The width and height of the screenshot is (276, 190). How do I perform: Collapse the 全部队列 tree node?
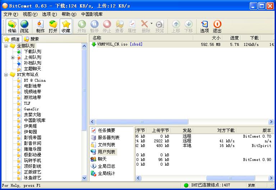tap(6, 46)
